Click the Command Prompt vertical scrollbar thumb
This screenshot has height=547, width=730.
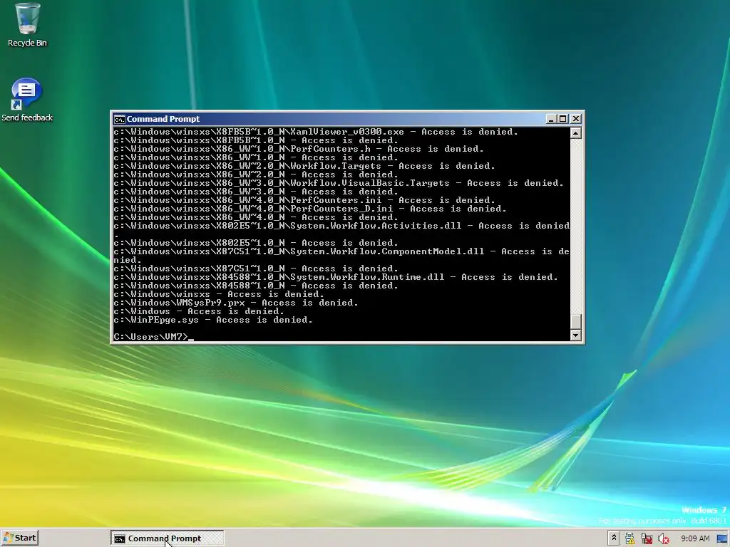point(576,321)
